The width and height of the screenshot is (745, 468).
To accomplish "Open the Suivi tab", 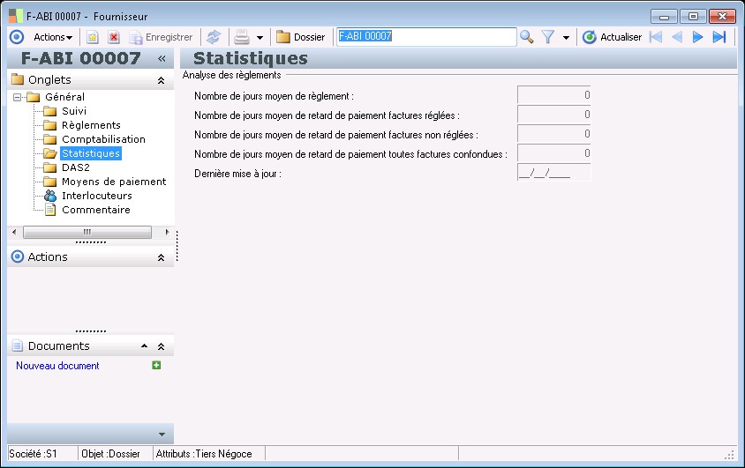I will 74,111.
